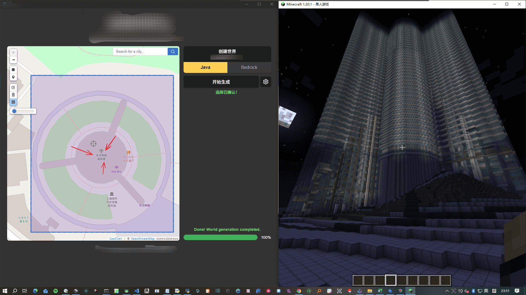526x295 pixels.
Task: Select the last hotbar slot in Minecraft
Action: point(446,280)
